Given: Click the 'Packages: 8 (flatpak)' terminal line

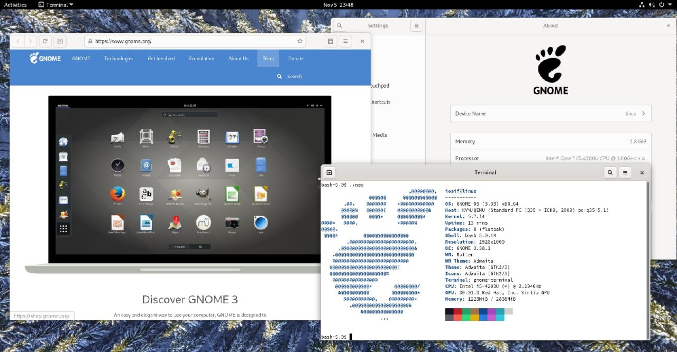Looking at the screenshot, I should (x=475, y=229).
